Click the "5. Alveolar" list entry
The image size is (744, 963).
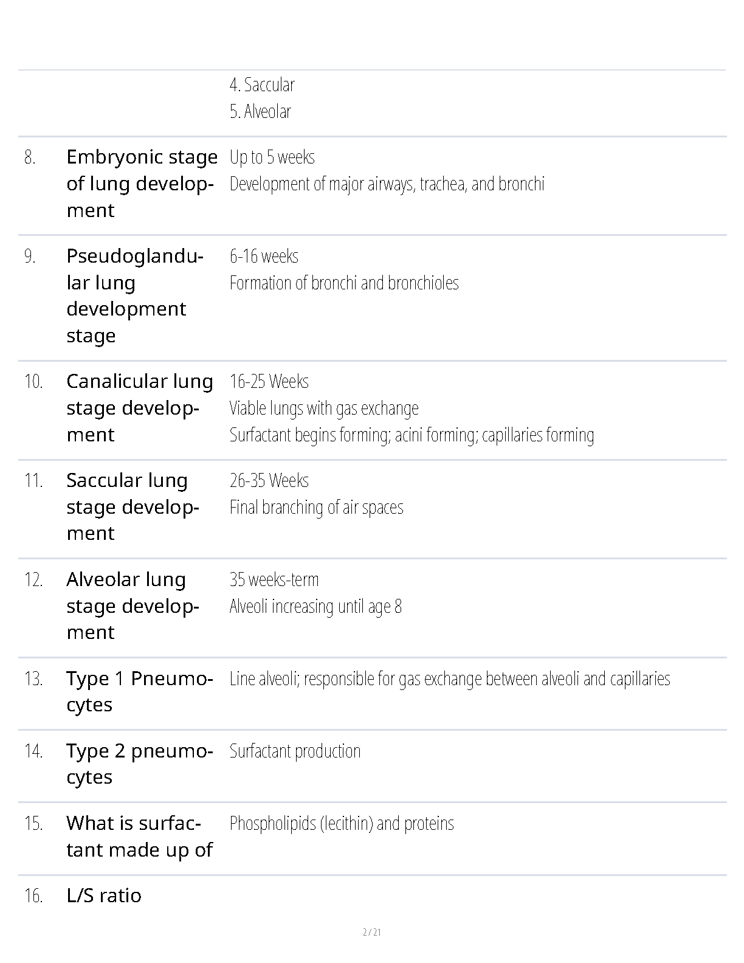click(260, 112)
